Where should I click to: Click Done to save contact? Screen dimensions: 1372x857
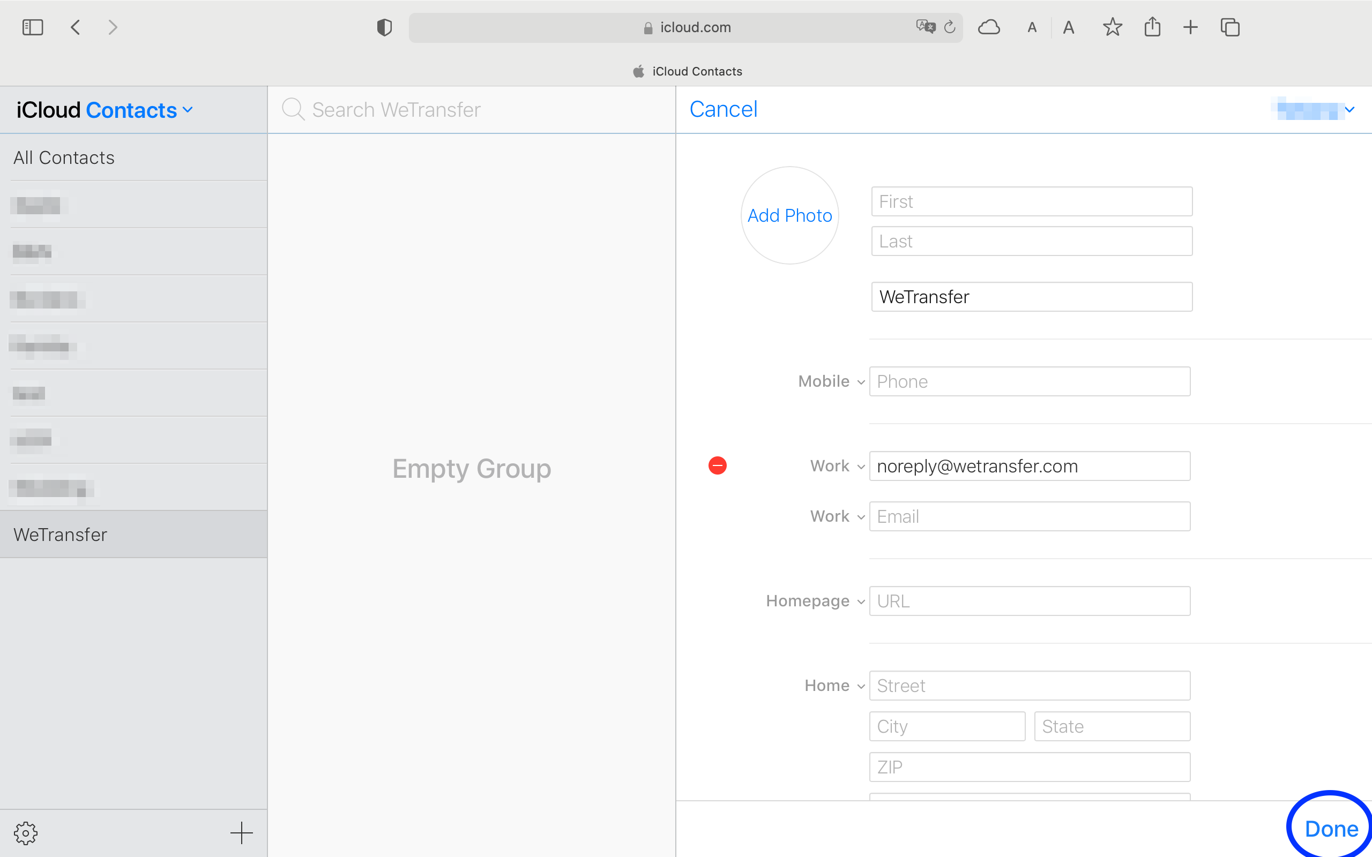[1331, 829]
